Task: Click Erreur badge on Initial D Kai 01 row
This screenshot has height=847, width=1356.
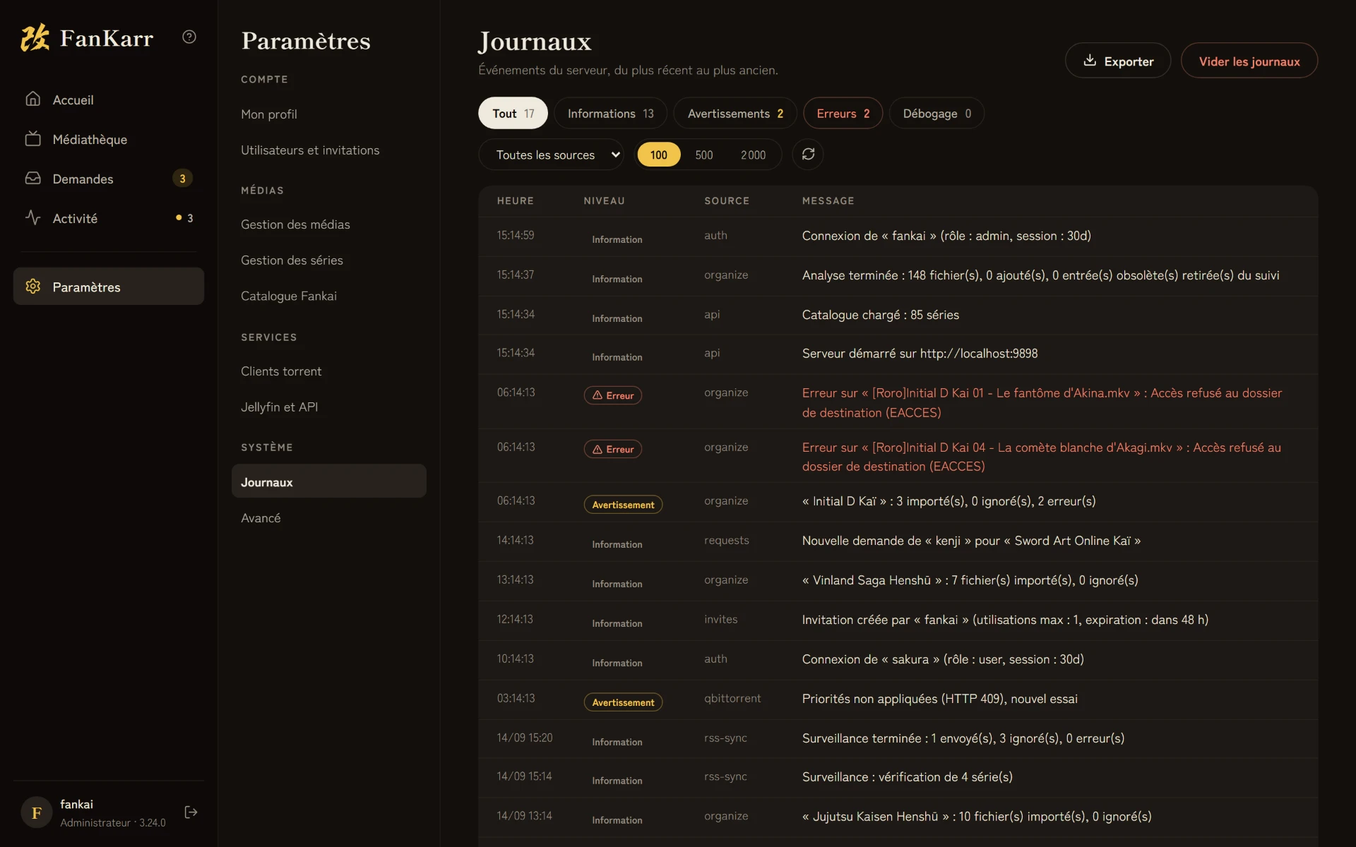Action: click(x=612, y=395)
